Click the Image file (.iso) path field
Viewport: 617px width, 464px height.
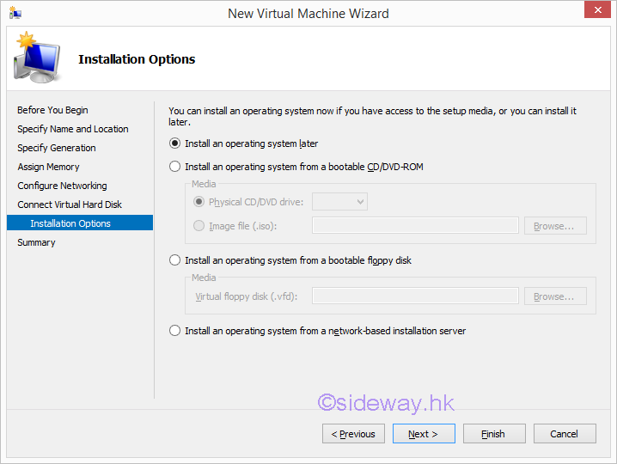click(415, 226)
